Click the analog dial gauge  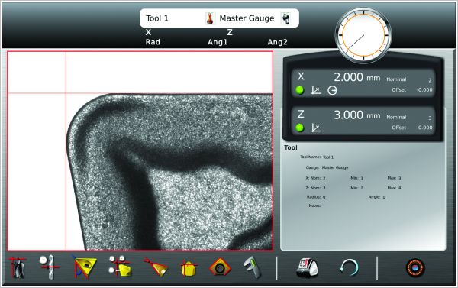click(363, 36)
